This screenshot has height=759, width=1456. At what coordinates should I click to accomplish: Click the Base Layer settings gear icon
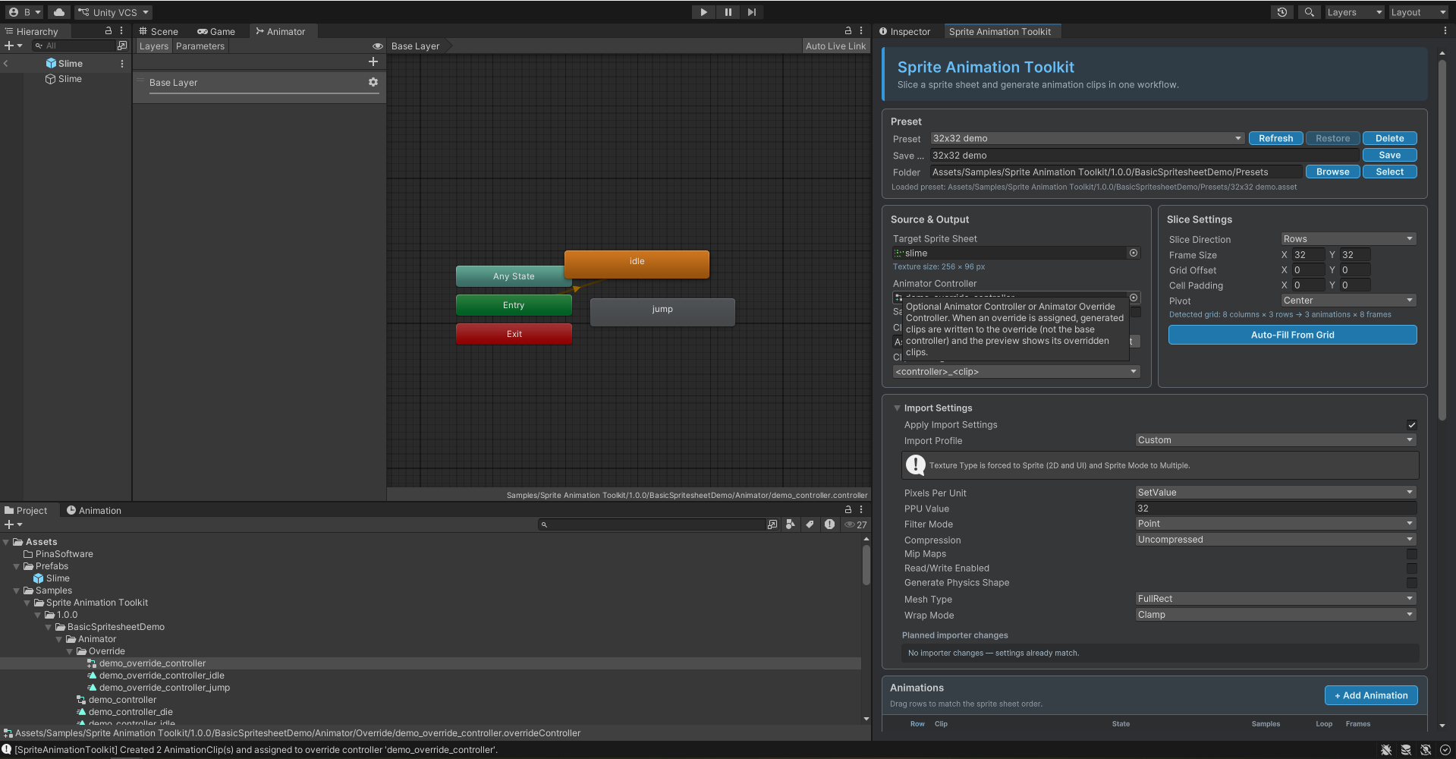[x=373, y=82]
